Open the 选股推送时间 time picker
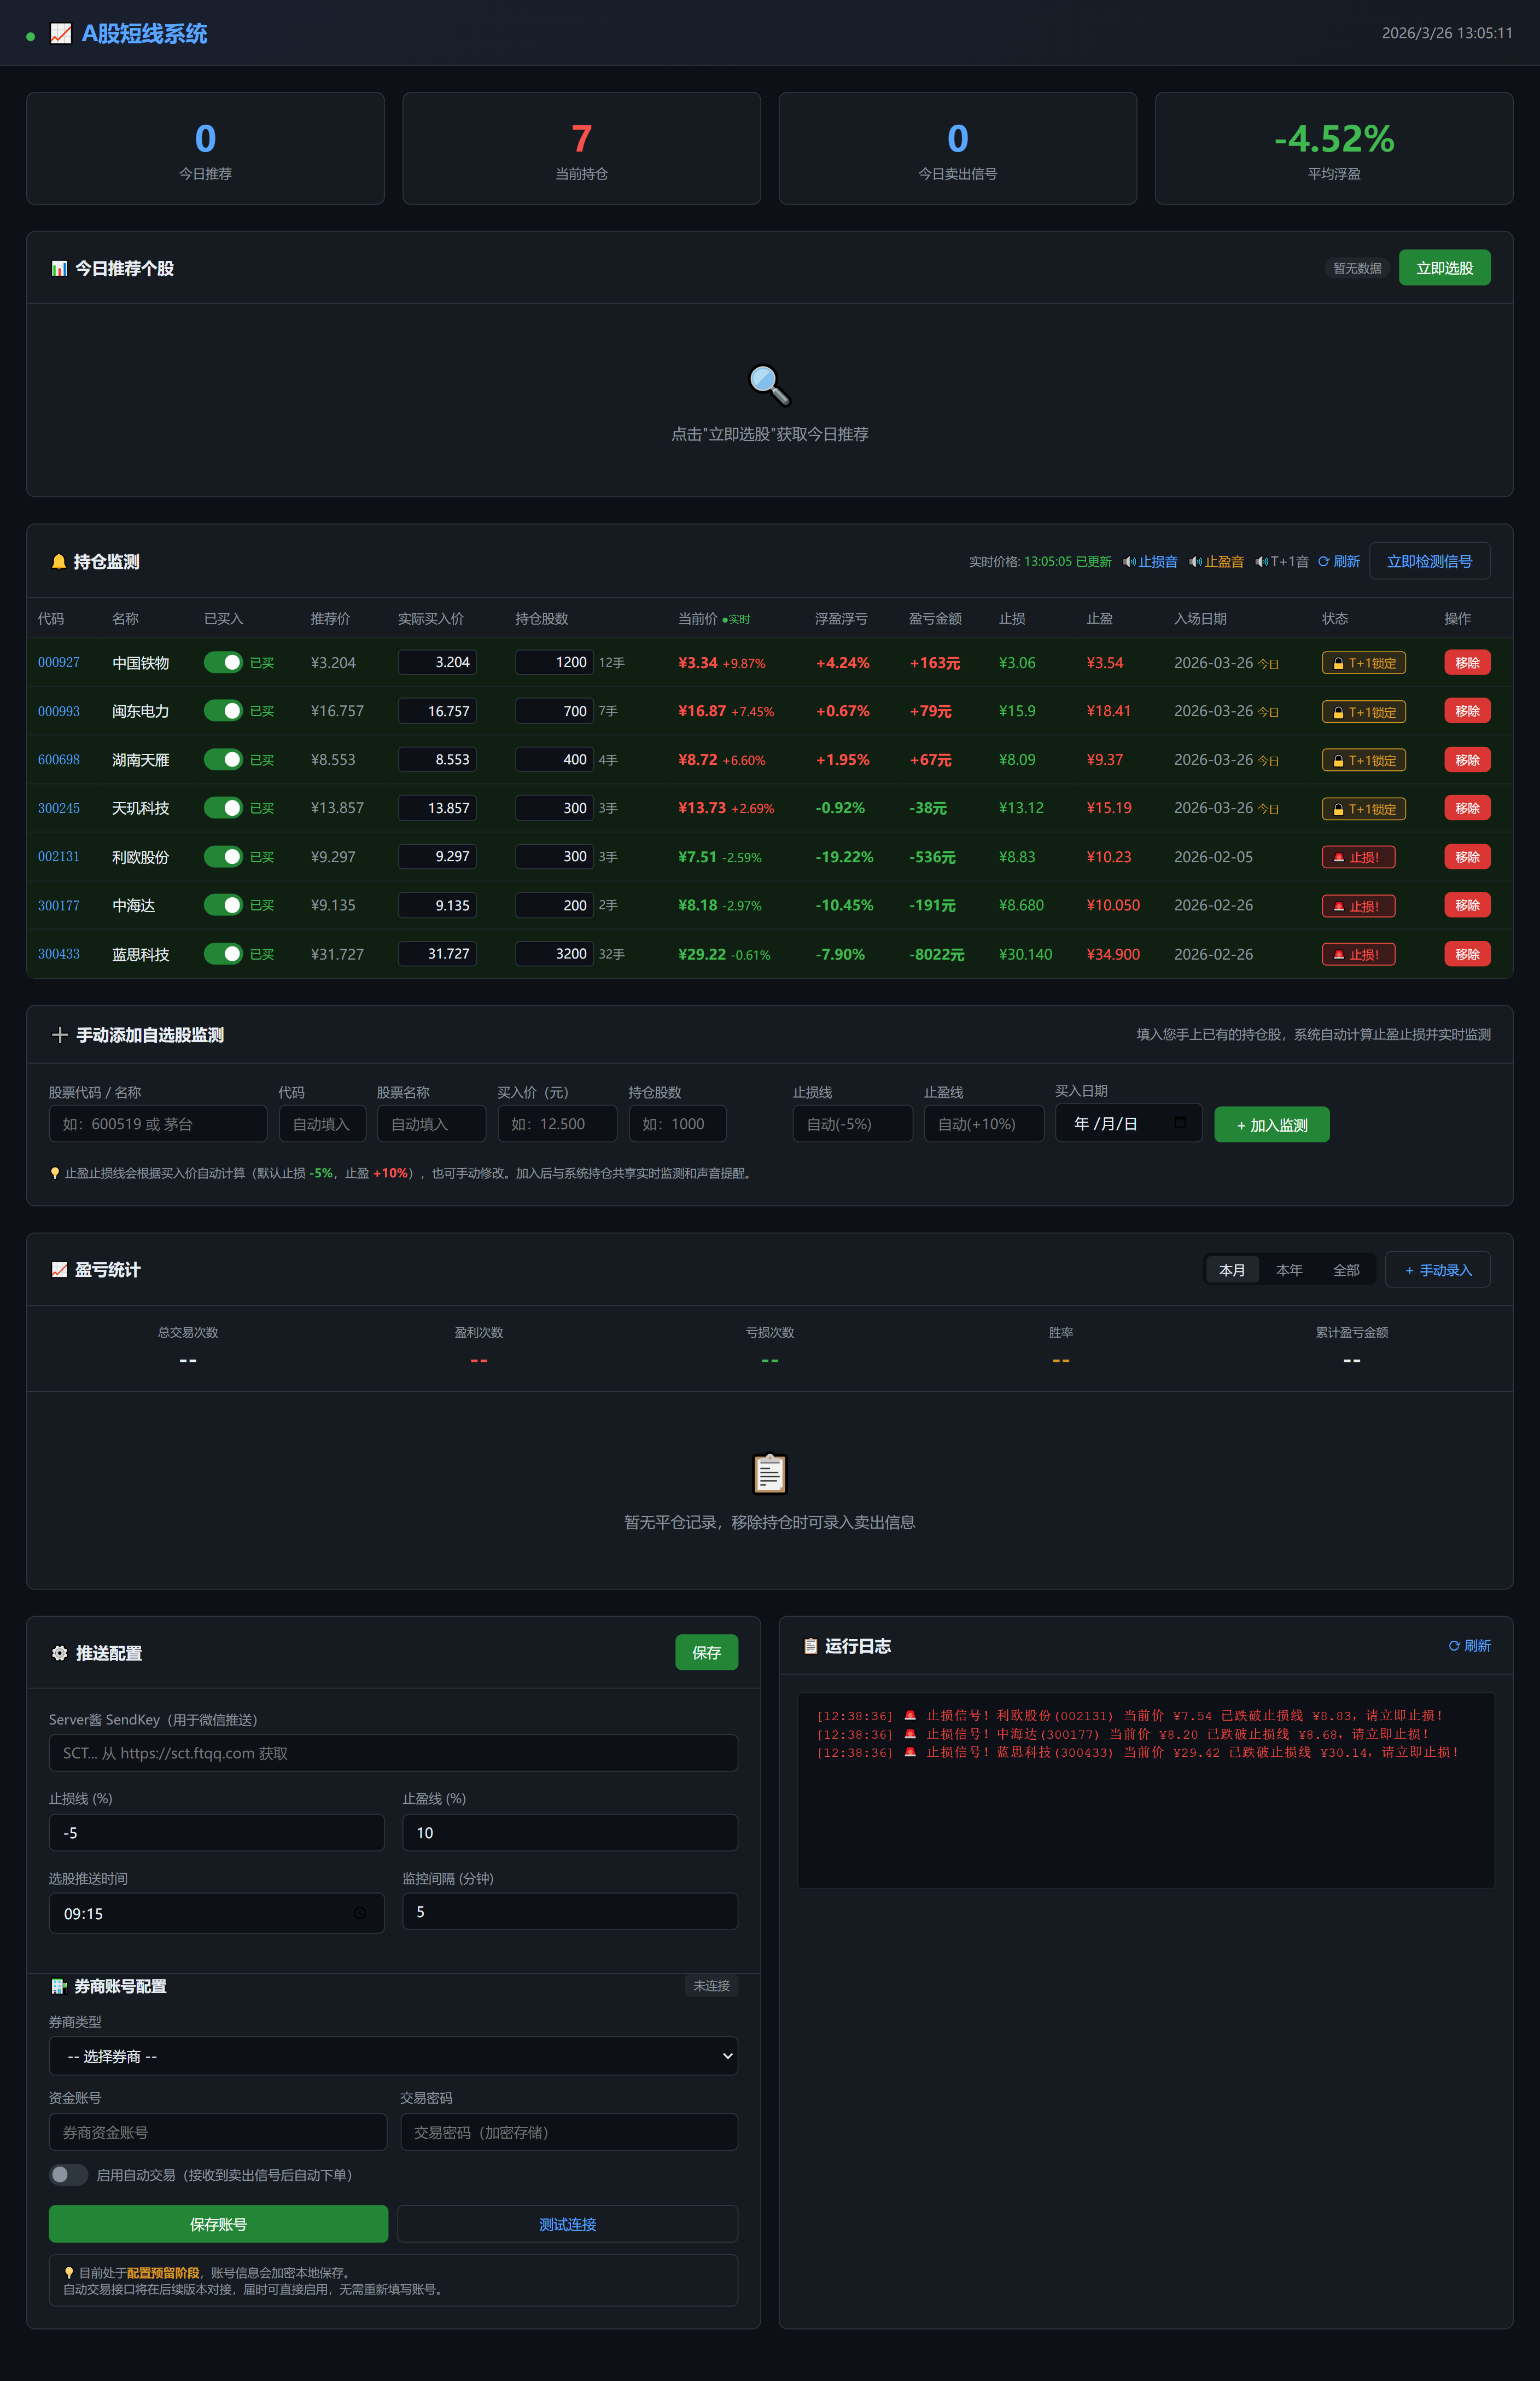1540x2381 pixels. (x=200, y=1913)
